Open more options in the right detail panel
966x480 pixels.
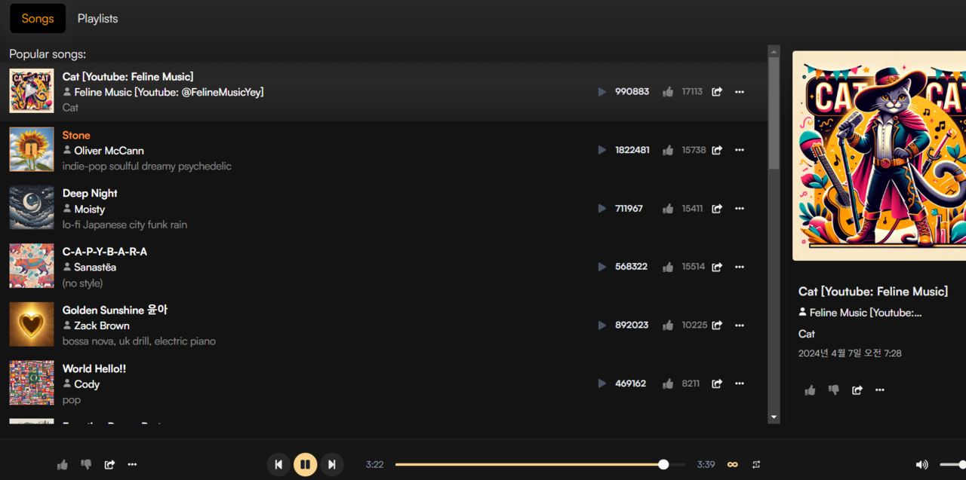tap(880, 390)
